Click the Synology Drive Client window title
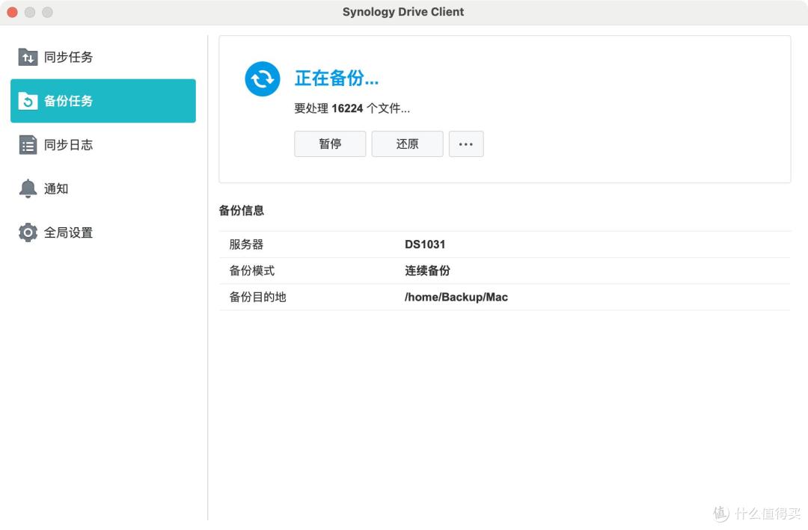 403,12
